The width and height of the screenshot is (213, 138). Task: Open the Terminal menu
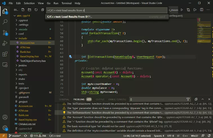[66, 3]
